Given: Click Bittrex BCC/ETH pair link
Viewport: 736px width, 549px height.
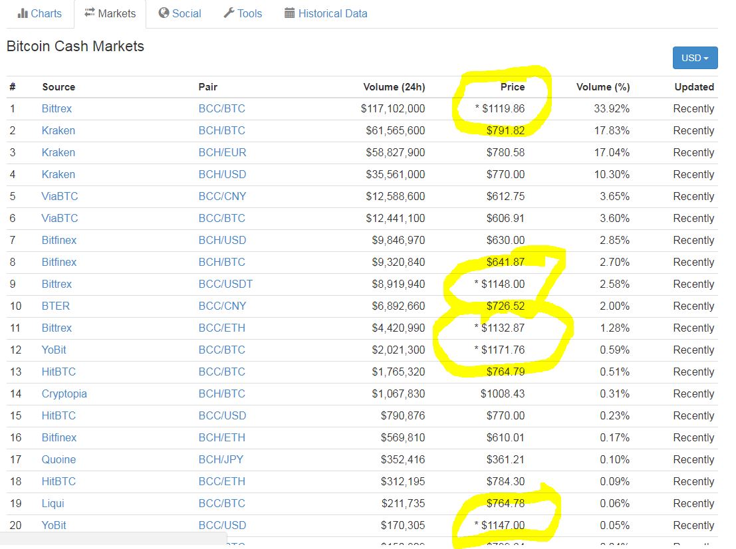Looking at the screenshot, I should click(221, 328).
